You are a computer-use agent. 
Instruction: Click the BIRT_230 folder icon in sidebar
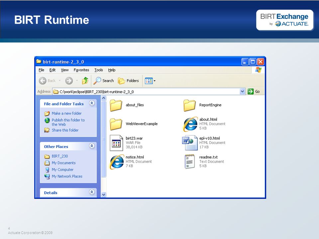(47, 156)
